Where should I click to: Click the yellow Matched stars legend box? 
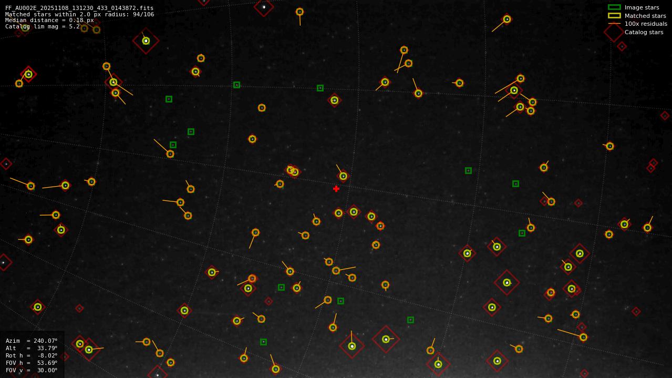coord(614,16)
